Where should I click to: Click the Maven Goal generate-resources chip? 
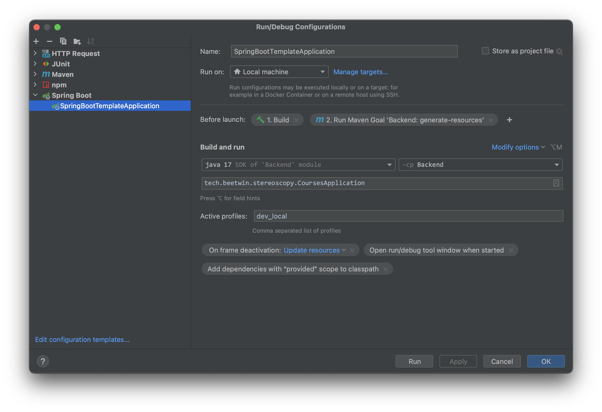pyautogui.click(x=404, y=120)
